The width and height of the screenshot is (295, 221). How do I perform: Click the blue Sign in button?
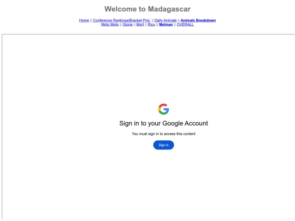point(163,145)
